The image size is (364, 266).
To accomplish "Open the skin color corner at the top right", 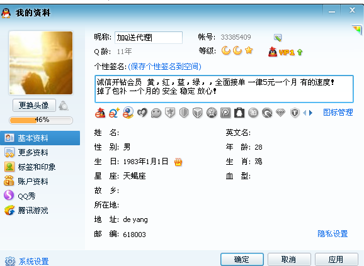I will click(x=357, y=30).
